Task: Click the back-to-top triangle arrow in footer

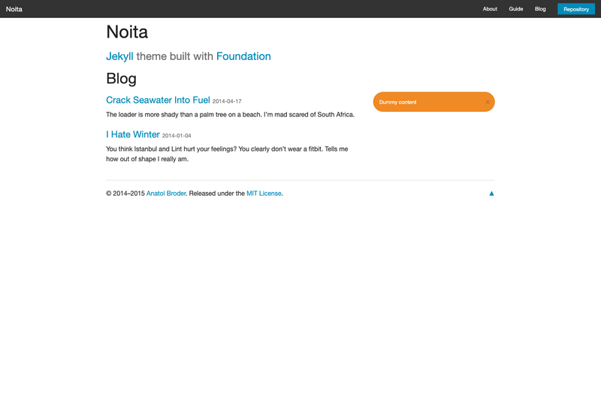Action: [491, 194]
